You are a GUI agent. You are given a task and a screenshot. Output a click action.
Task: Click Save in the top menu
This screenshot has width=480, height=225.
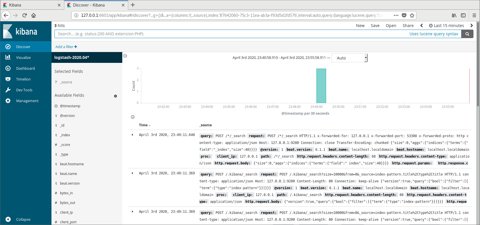click(375, 26)
